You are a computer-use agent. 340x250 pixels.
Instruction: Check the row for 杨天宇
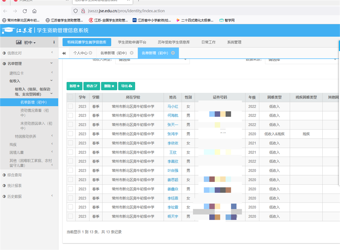pos(70,216)
